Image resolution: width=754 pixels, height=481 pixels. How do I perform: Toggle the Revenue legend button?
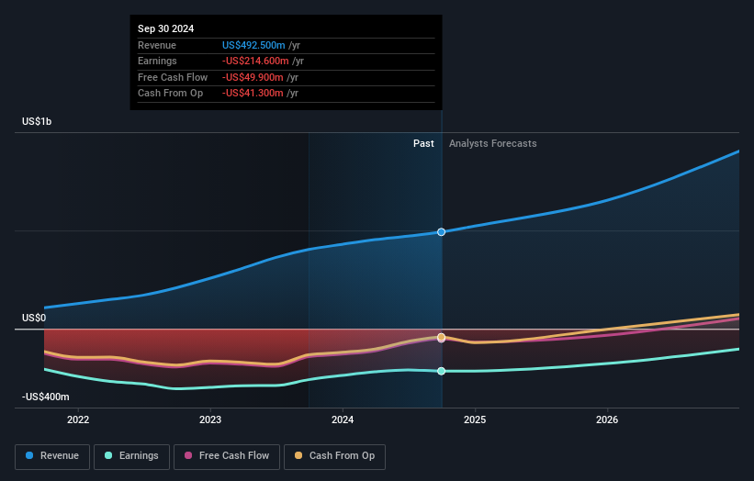click(52, 456)
